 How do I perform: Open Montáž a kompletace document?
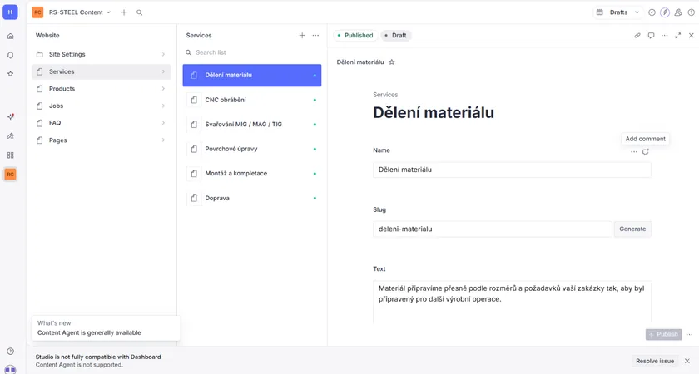pos(252,173)
